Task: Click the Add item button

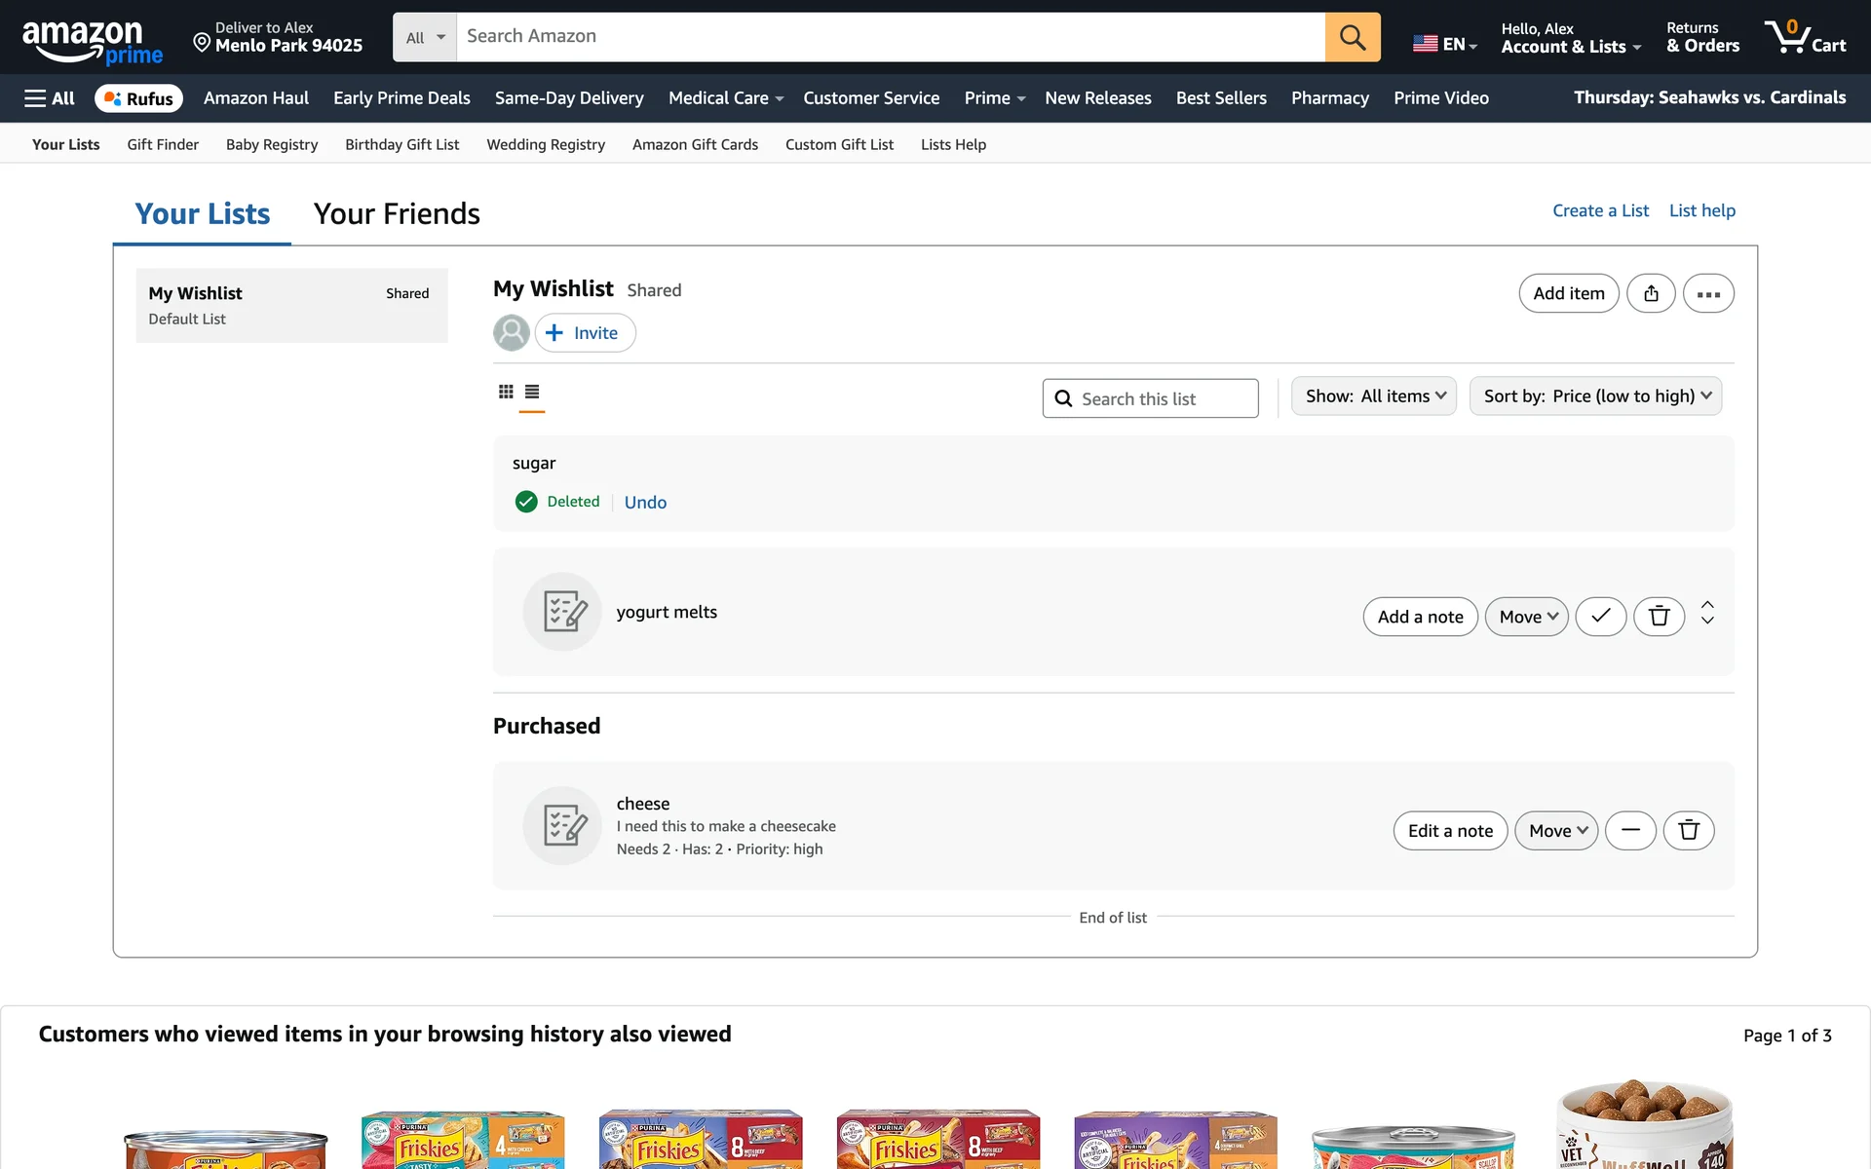Action: [1568, 293]
